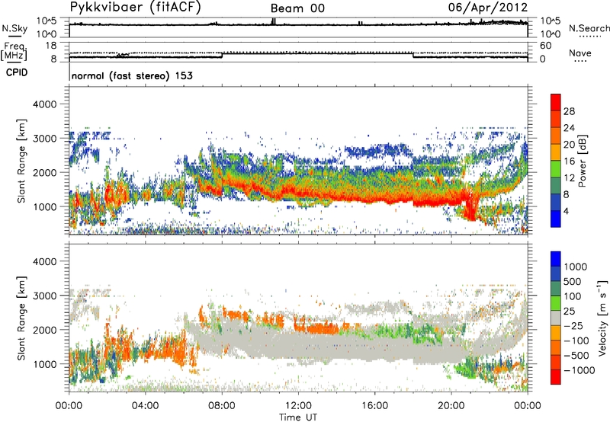
Task: Click the 12 tick label on Power colorbar
Action: (x=569, y=177)
